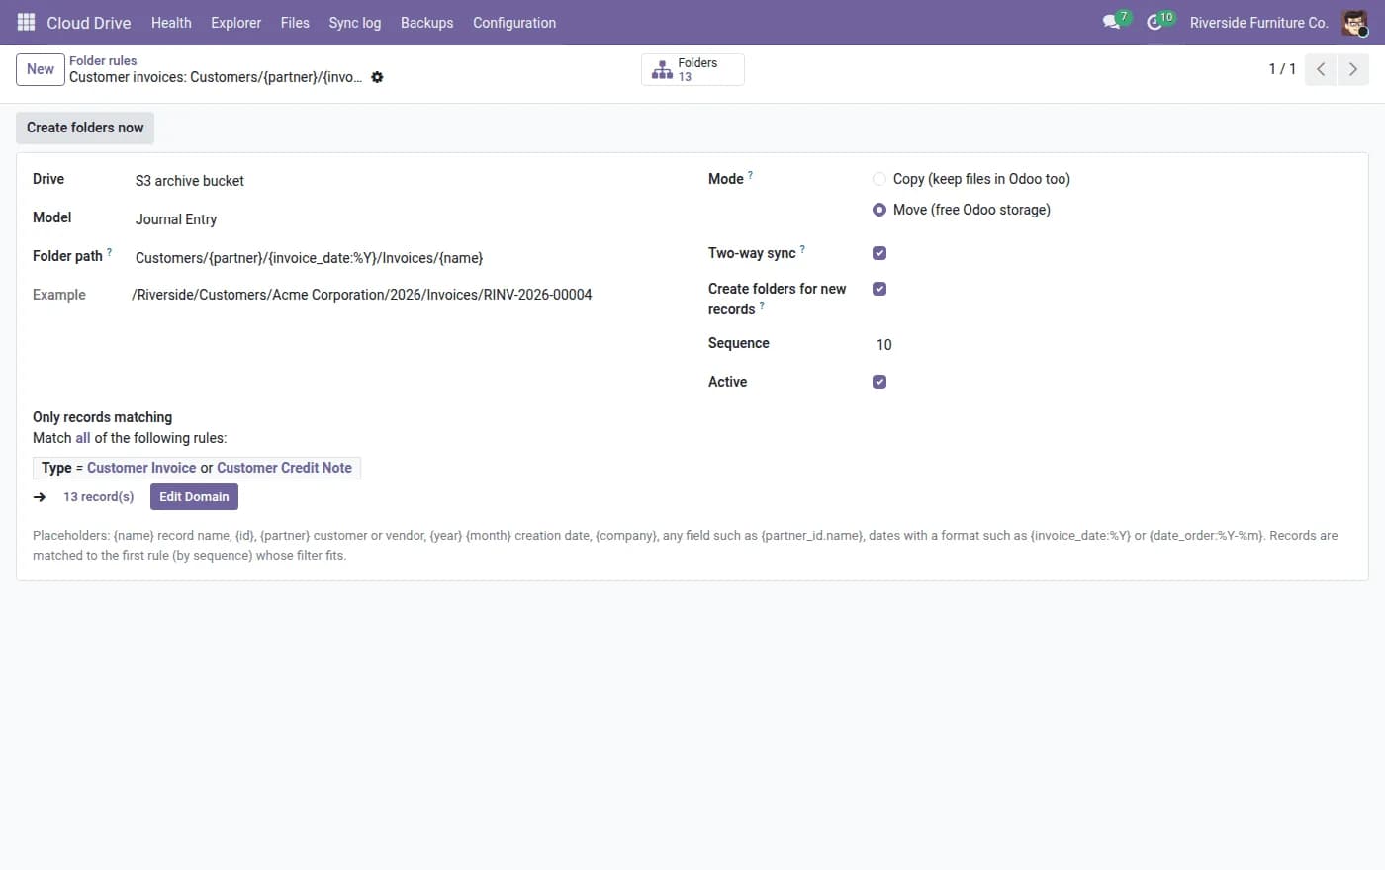Open the Backups menu
Viewport: 1385px width, 870px height.
[427, 22]
